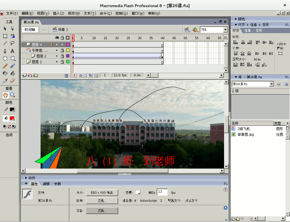This screenshot has width=290, height=222.
Task: Open the library document dropdown 第26课.fla
Action: [271, 84]
